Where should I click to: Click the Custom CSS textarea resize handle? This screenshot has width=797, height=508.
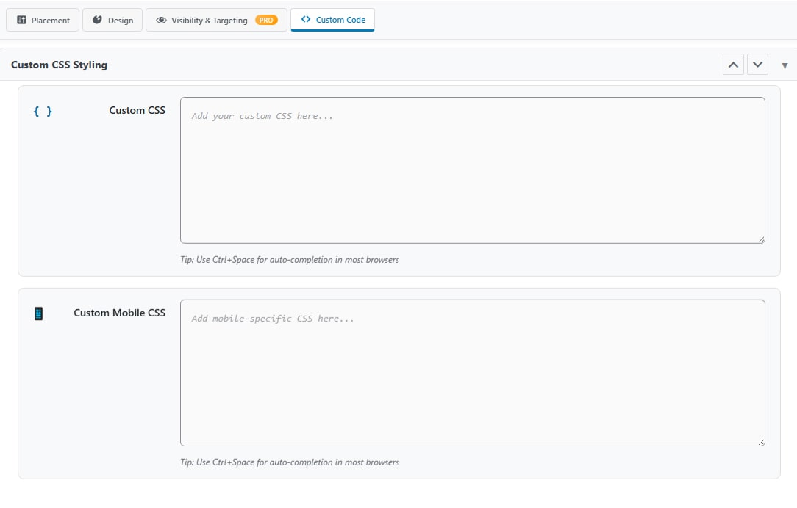pos(761,239)
